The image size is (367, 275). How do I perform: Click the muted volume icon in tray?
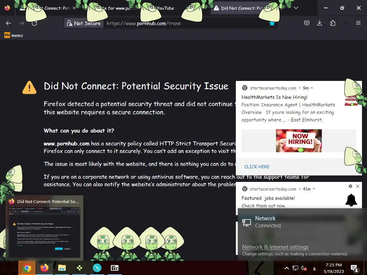304,268
